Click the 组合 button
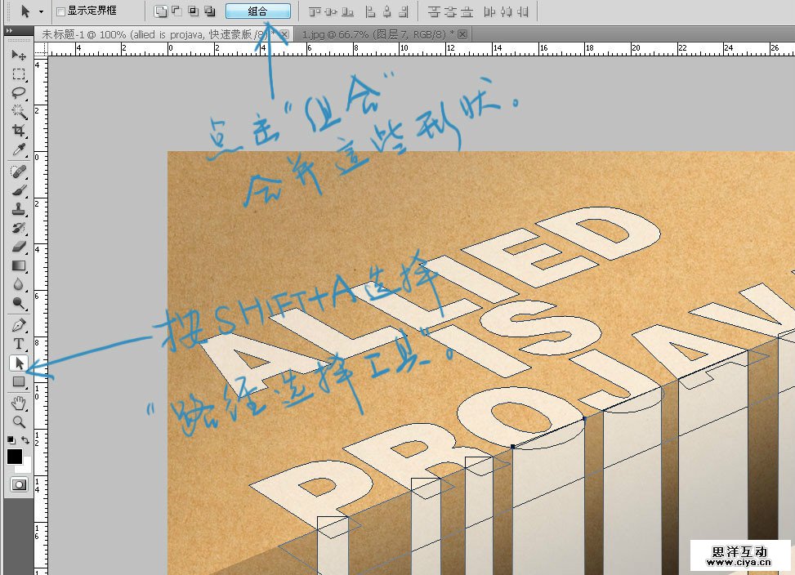Screen dimensions: 795x575 pos(257,11)
